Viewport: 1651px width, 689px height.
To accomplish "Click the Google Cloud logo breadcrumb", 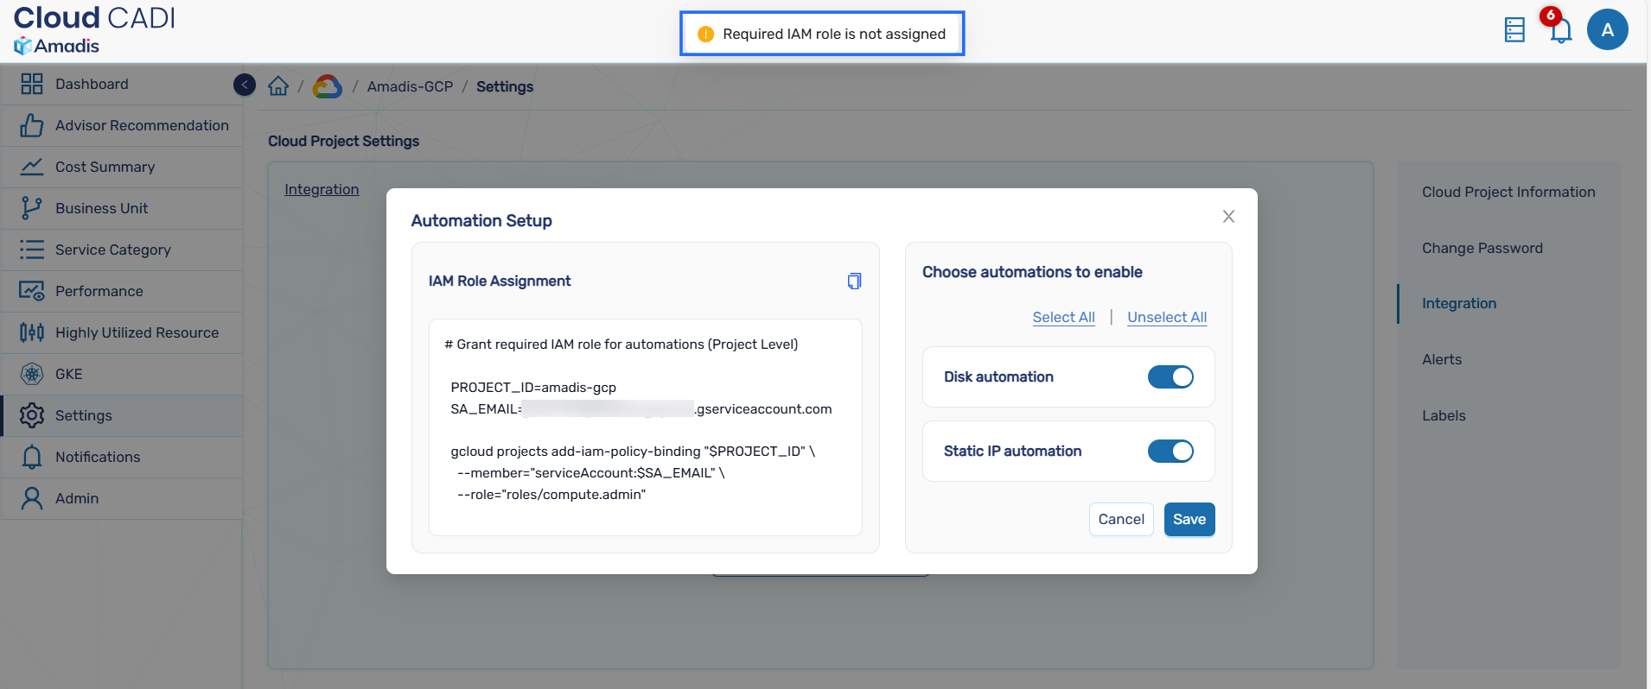I will (x=328, y=86).
